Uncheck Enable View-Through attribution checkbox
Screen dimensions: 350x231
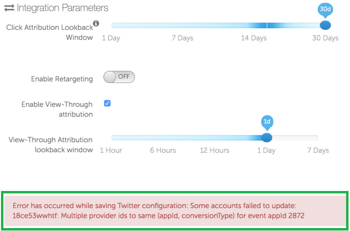(108, 103)
